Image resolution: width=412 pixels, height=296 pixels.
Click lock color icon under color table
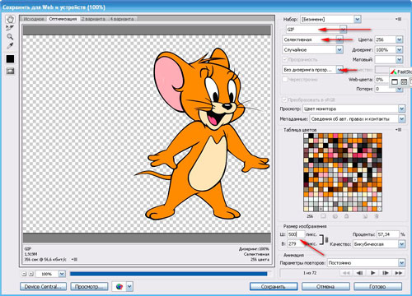(347, 216)
